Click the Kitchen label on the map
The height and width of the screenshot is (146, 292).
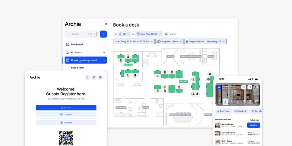tap(211, 56)
